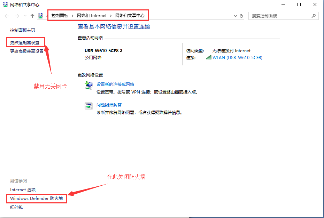Open the Internet 选项 link

coord(23,190)
